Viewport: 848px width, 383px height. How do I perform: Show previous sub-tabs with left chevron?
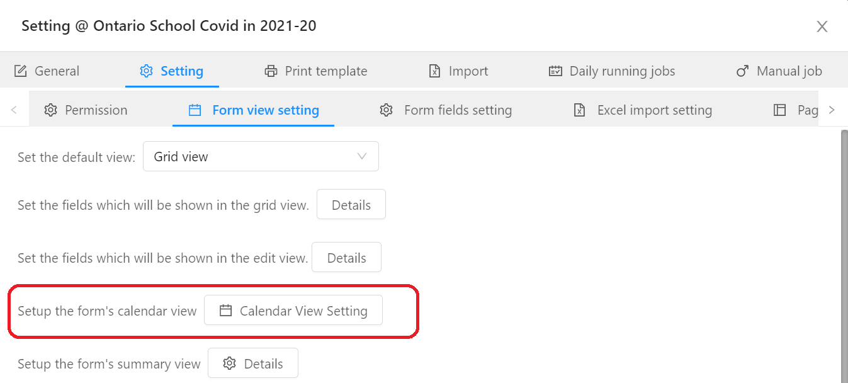coord(14,110)
